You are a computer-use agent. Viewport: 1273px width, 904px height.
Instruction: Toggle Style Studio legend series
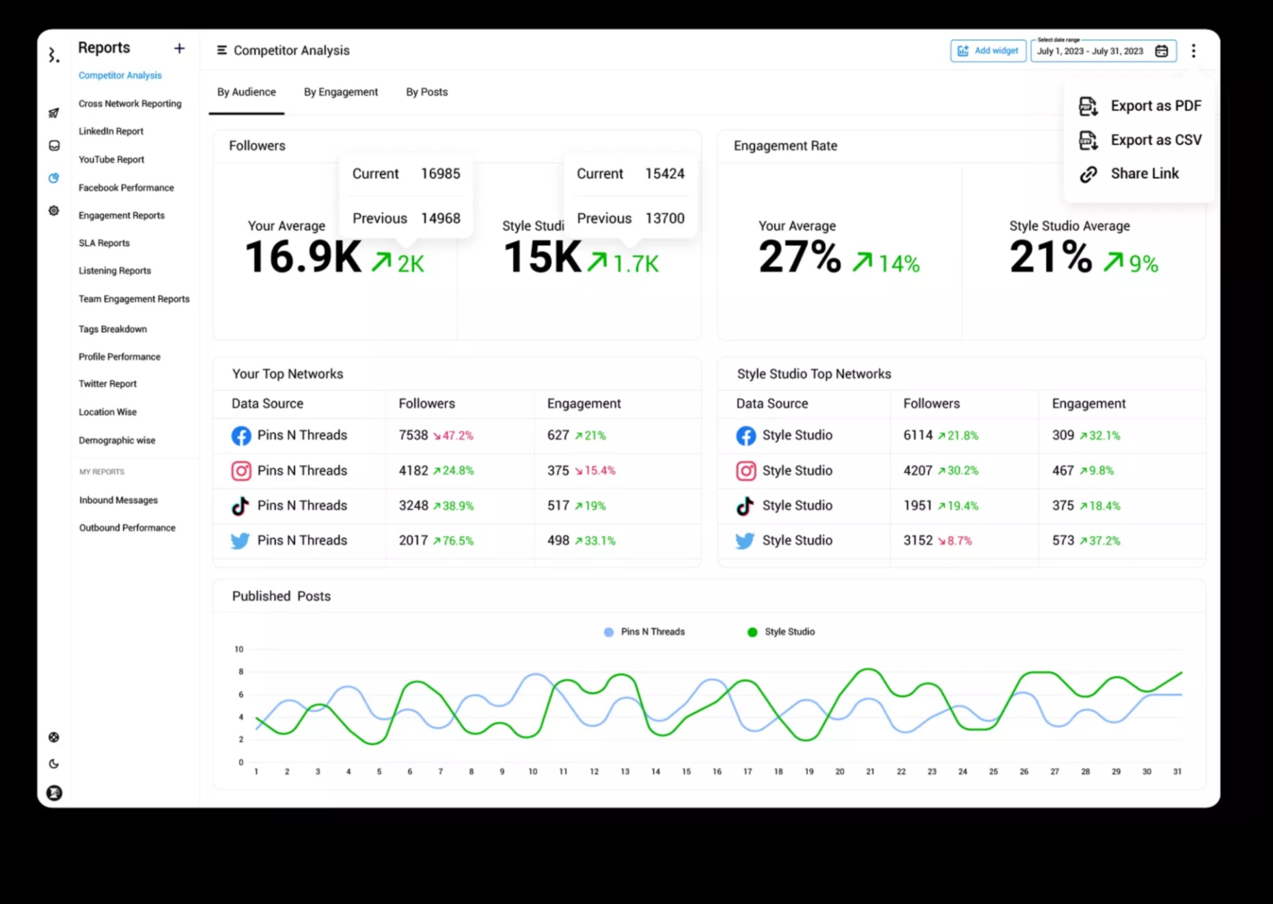click(x=781, y=632)
